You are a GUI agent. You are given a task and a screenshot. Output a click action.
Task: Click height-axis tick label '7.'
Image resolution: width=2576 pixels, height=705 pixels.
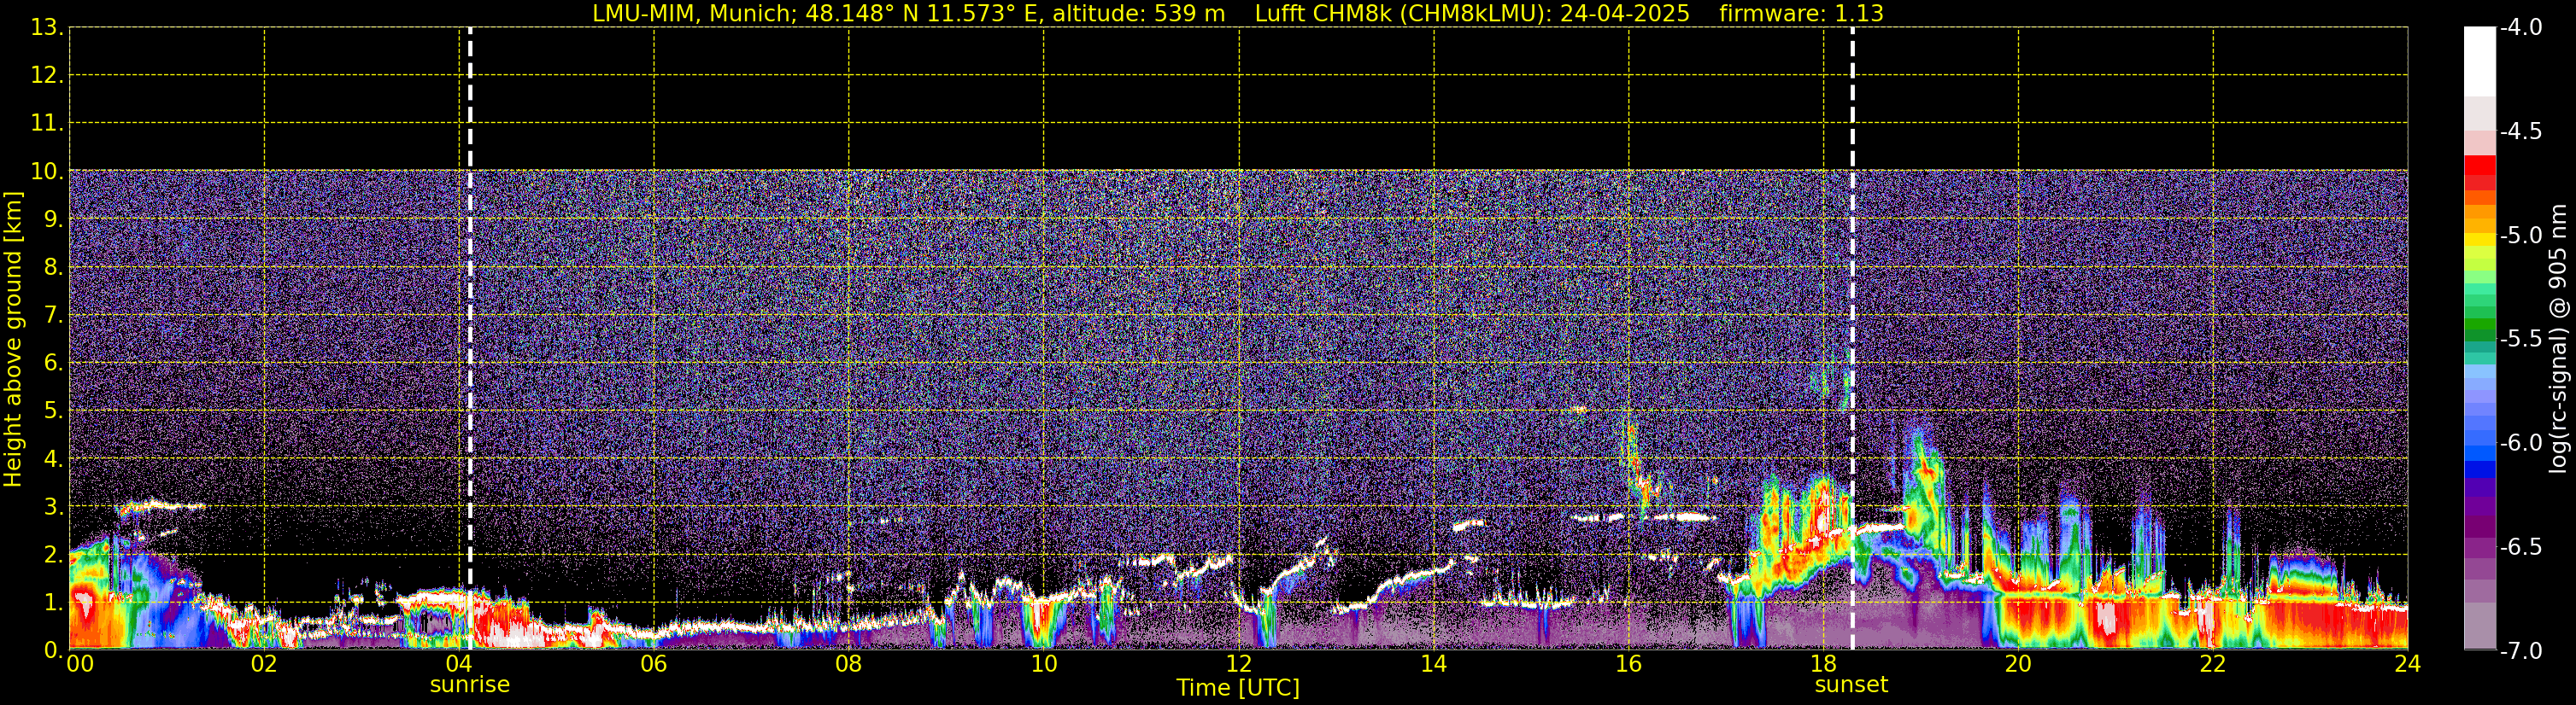(x=54, y=315)
